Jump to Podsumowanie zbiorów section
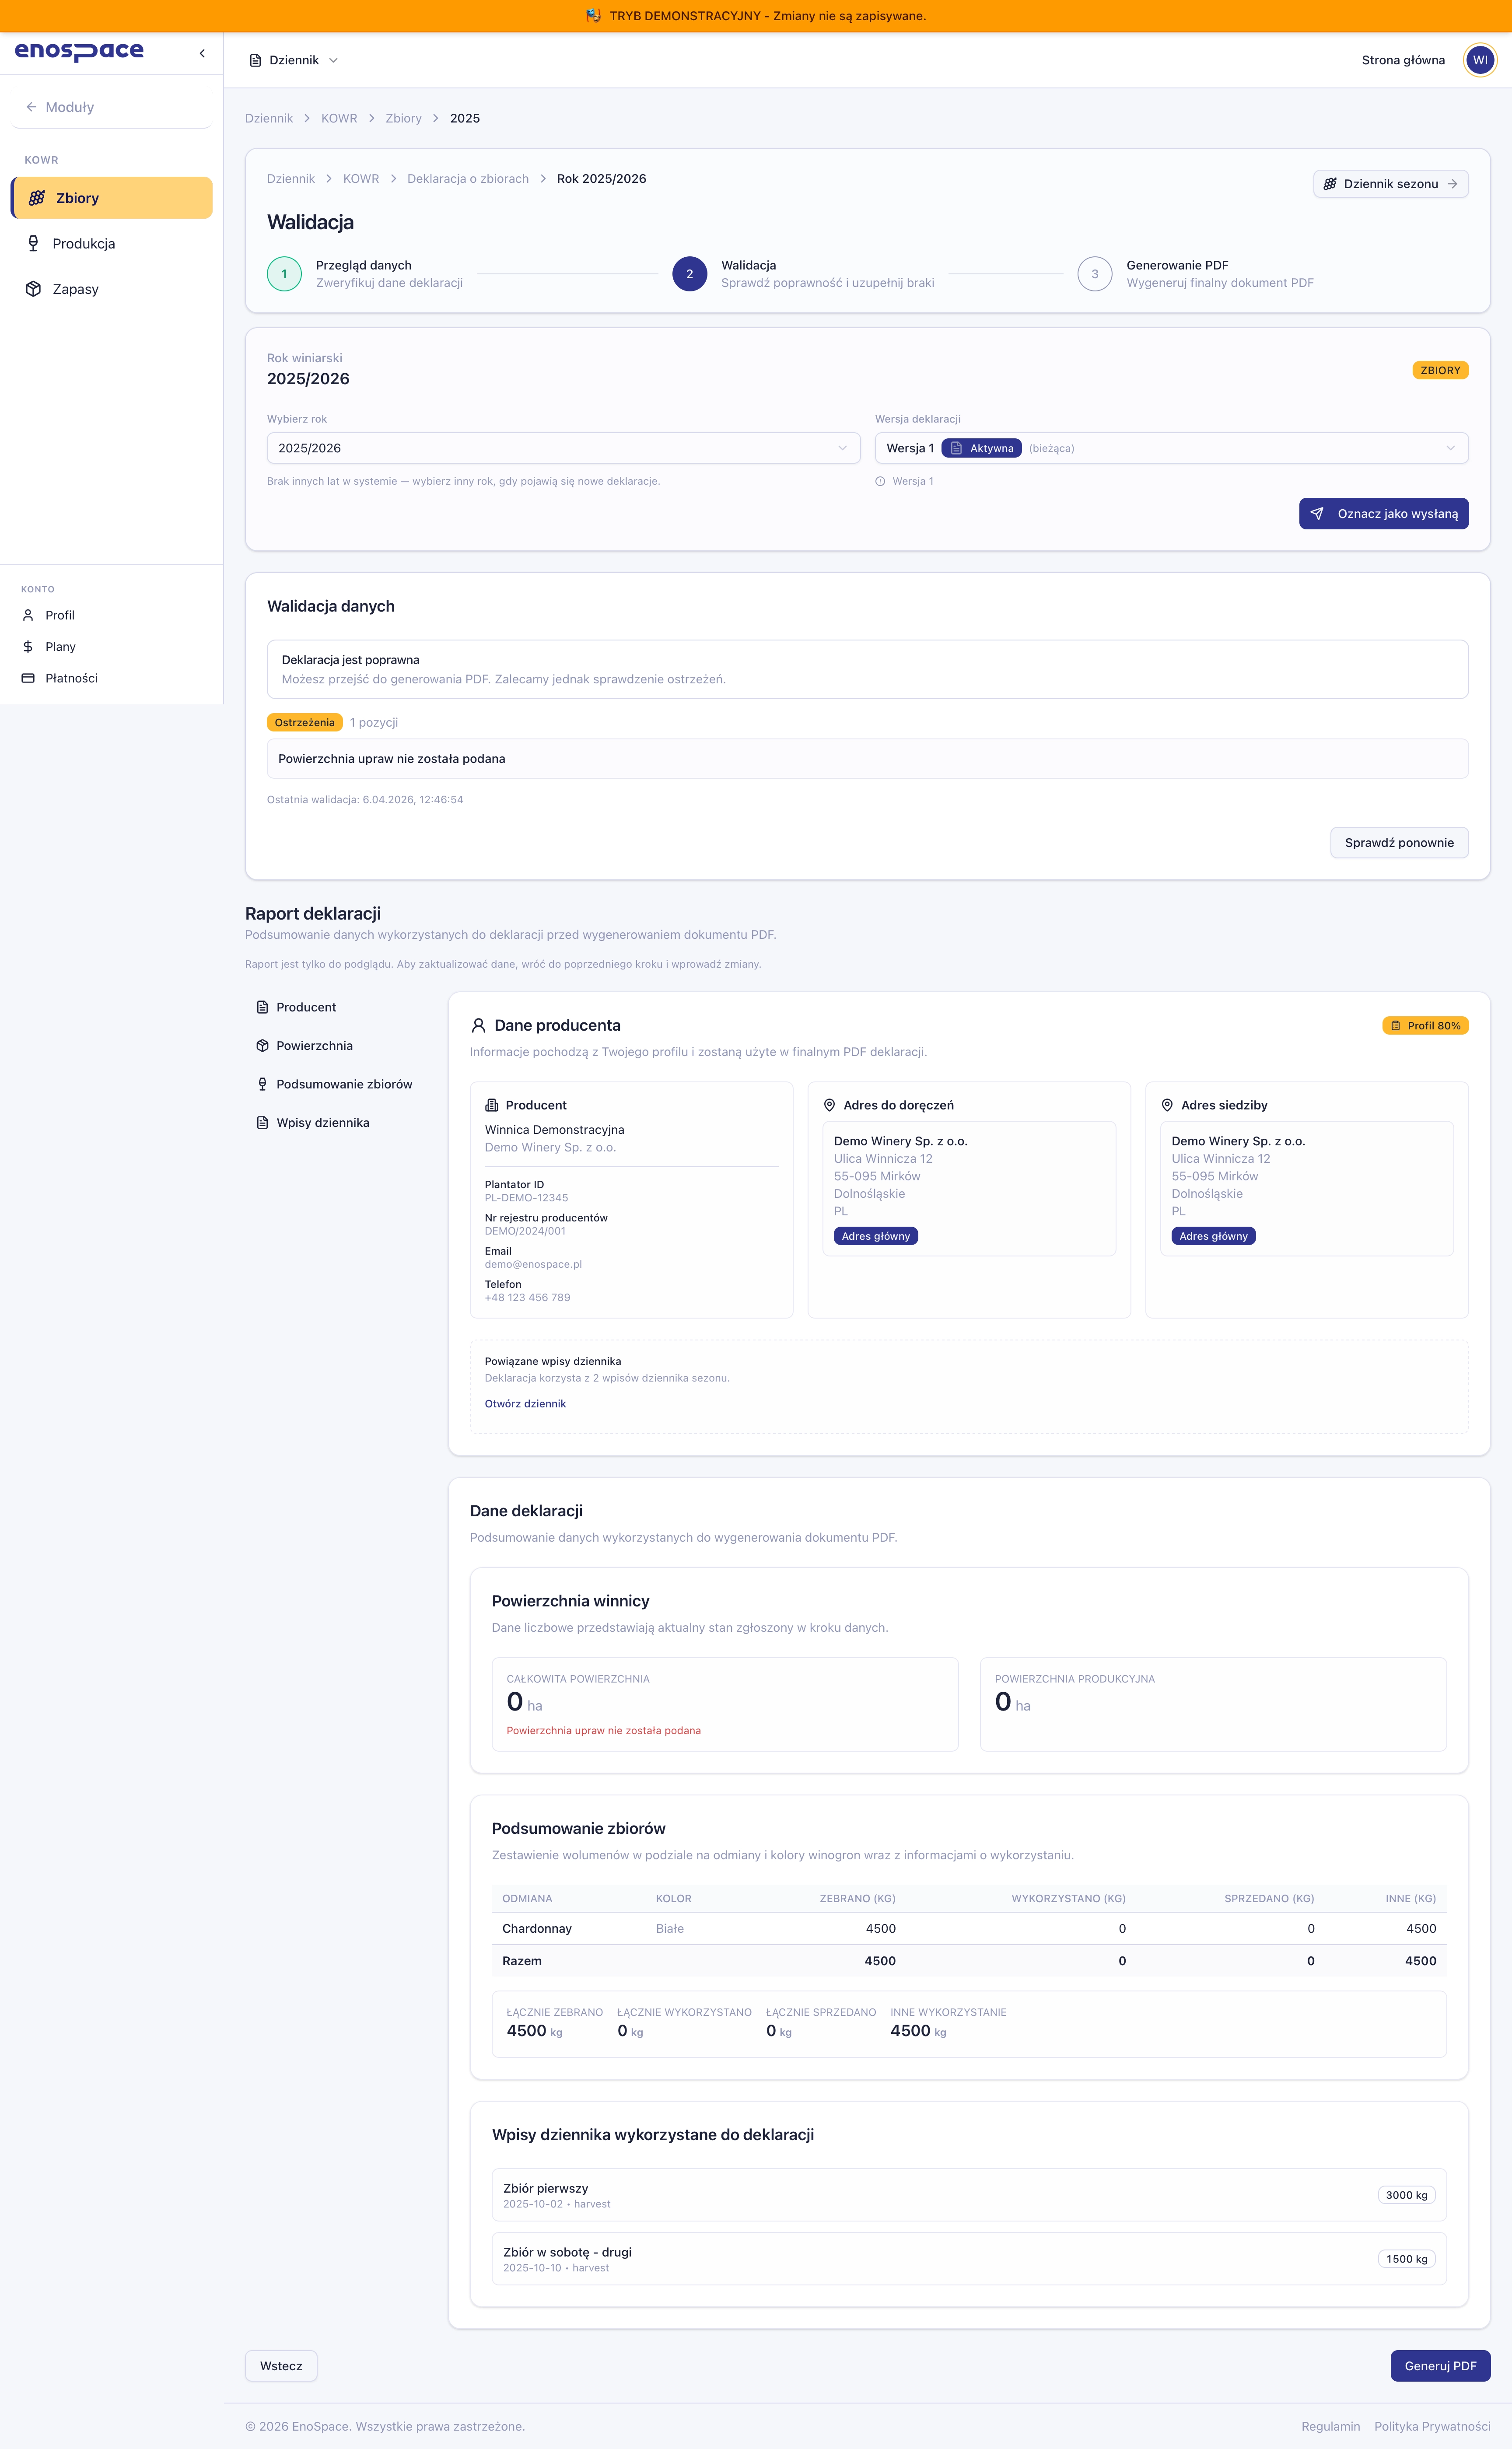The image size is (1512, 2449). click(x=343, y=1084)
